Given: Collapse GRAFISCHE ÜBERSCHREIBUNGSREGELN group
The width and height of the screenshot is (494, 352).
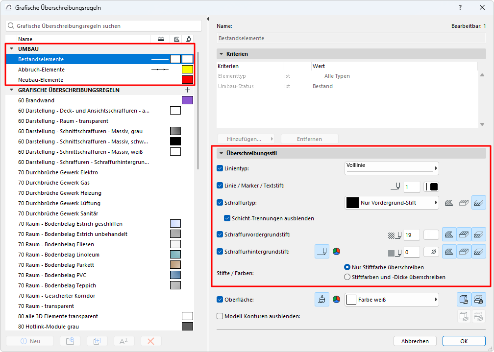Looking at the screenshot, I should (x=12, y=90).
